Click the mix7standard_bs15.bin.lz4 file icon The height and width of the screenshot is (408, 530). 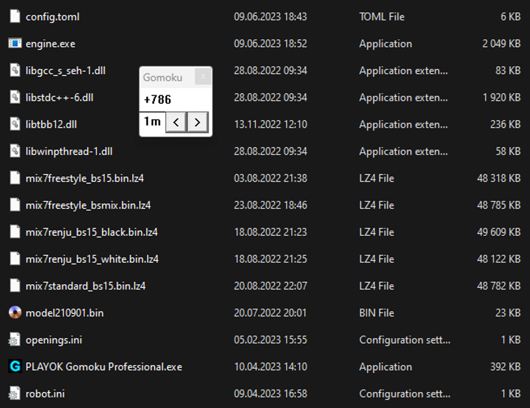[15, 285]
